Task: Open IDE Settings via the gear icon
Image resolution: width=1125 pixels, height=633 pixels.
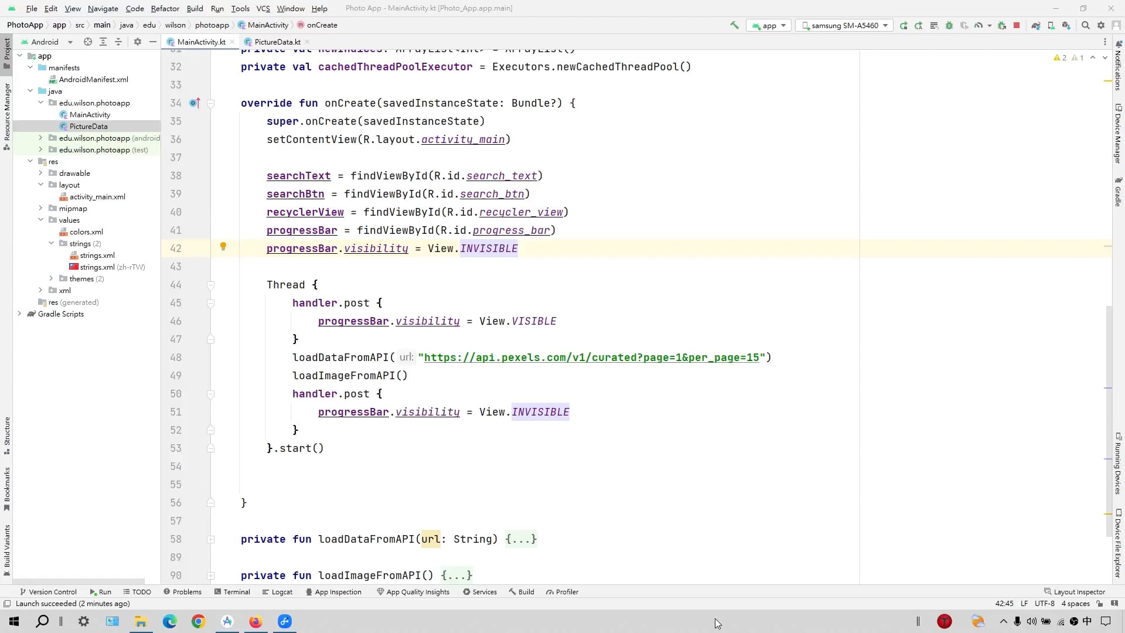Action: pos(1102,26)
